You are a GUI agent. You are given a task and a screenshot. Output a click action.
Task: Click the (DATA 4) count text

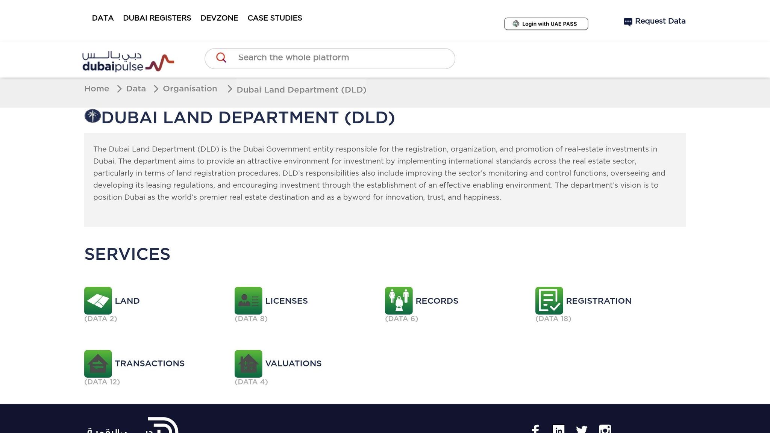coord(251,382)
